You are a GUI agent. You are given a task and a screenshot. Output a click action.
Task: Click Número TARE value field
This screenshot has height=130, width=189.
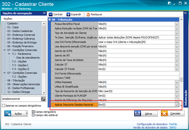(x=138, y=78)
